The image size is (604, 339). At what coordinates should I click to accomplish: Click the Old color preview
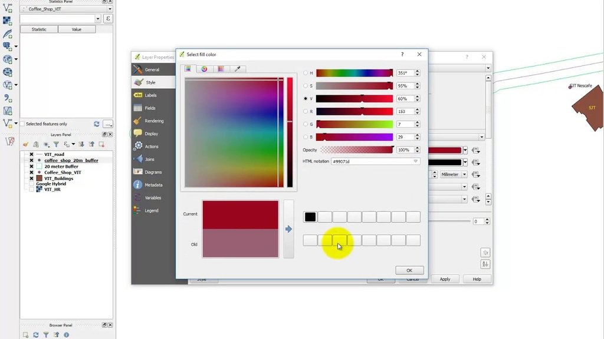click(x=241, y=243)
